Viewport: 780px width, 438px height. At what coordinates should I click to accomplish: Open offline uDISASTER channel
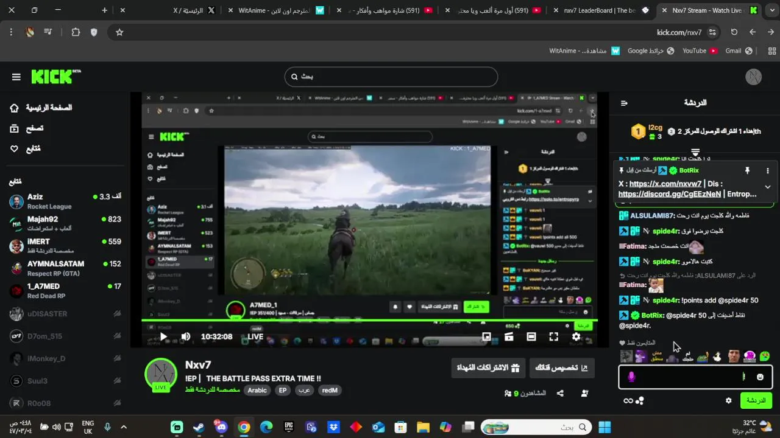[x=65, y=314]
